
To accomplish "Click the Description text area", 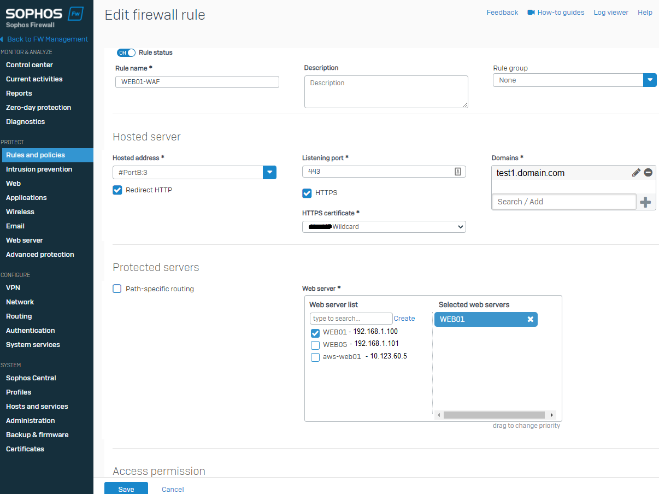I will click(x=386, y=92).
